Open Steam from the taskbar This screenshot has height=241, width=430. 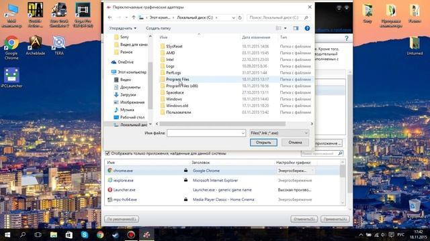coord(116,235)
